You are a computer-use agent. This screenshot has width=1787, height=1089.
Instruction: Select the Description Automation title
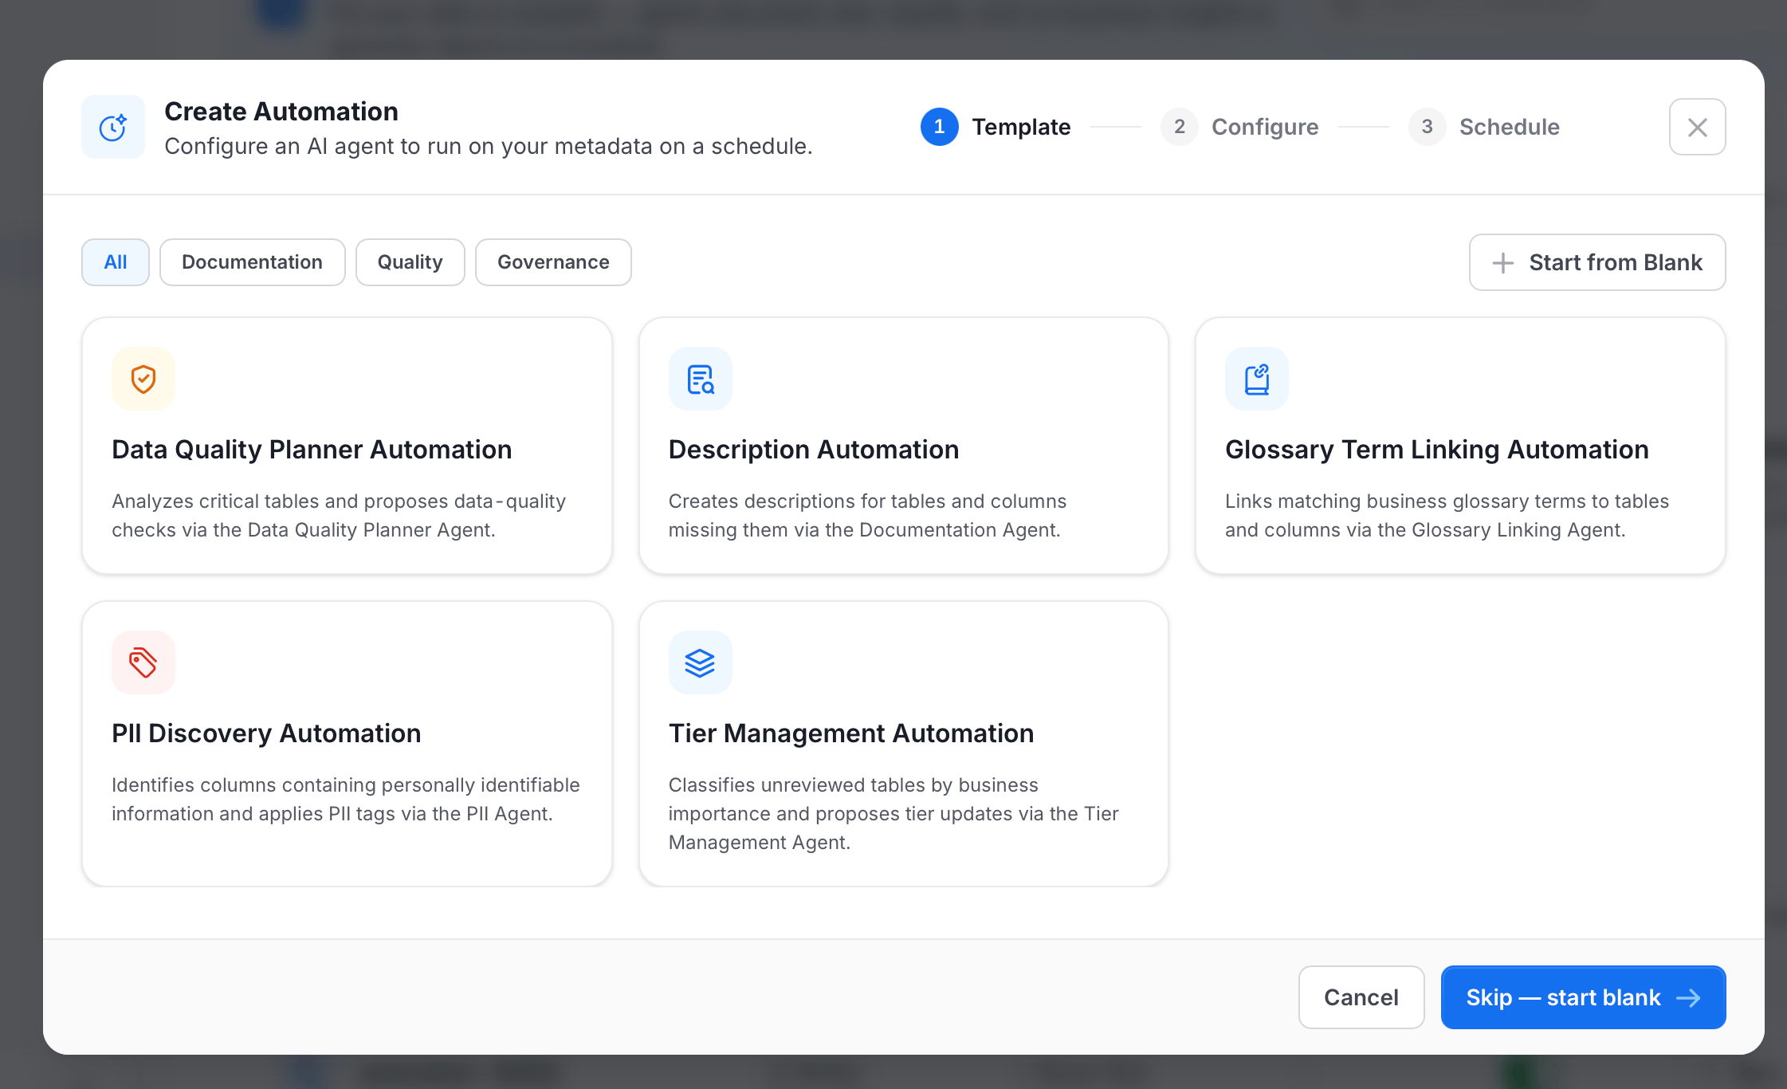814,450
